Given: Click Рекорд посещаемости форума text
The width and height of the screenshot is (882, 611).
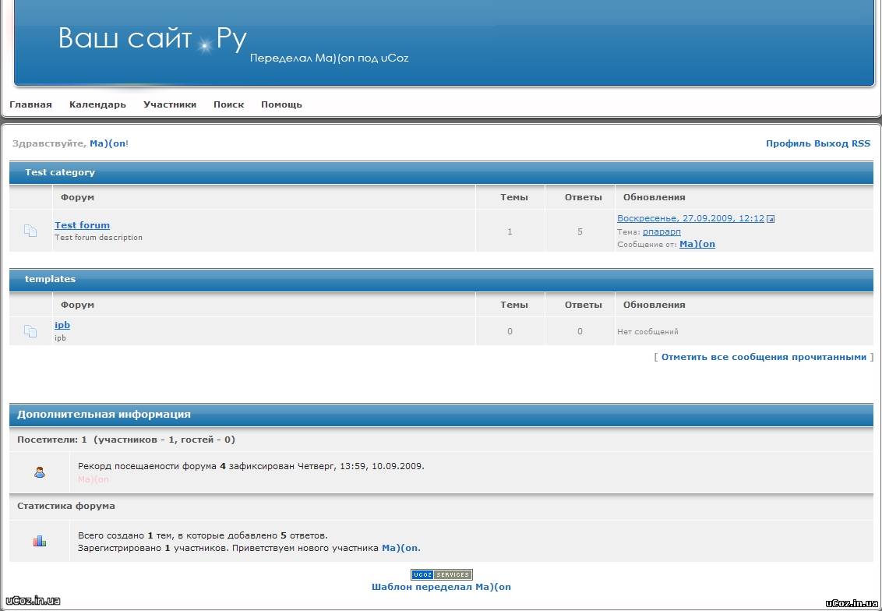Looking at the screenshot, I should 252,466.
